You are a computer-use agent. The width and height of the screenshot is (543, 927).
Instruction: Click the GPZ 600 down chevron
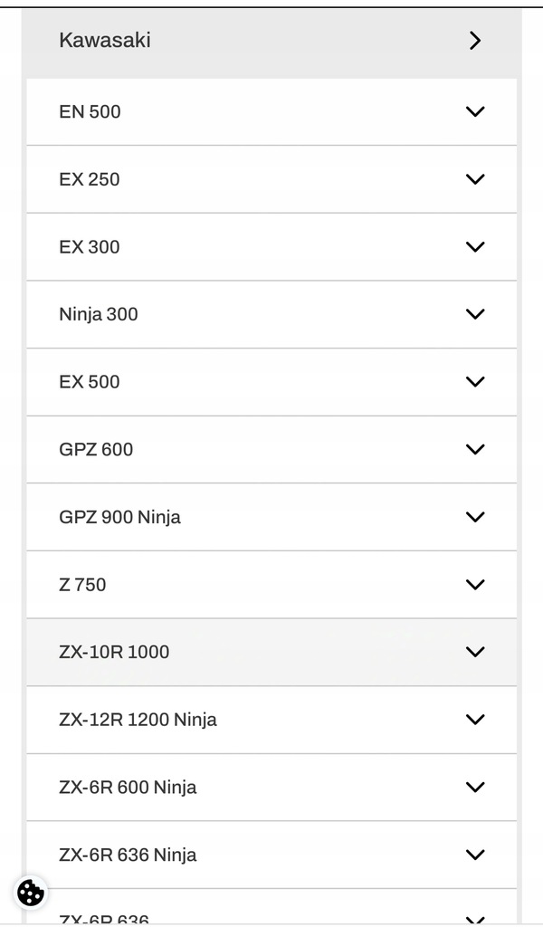pos(475,449)
